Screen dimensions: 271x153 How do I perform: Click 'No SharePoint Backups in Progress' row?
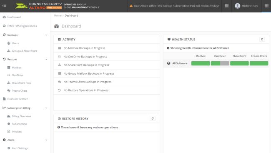coord(107,65)
